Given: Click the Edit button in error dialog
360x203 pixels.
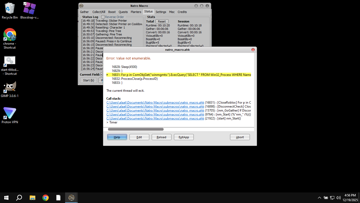Looking at the screenshot, I should click(x=139, y=137).
